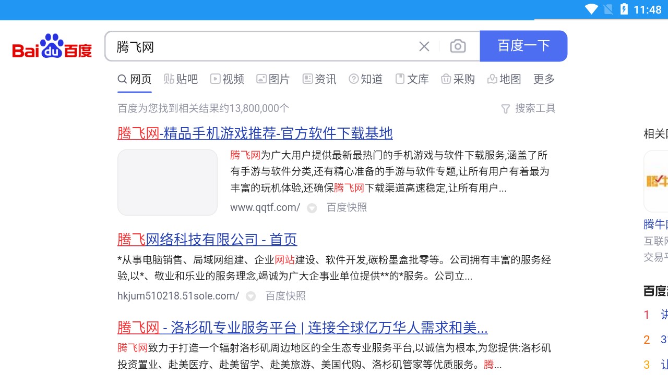Visit www.qqtf.com/ URL link
668x375 pixels.
pos(265,207)
